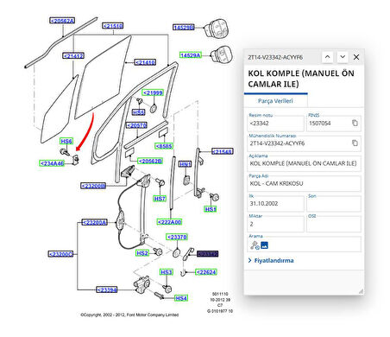The height and width of the screenshot is (337, 390).
Task: Go to next part with down chevron
Action: point(343,57)
